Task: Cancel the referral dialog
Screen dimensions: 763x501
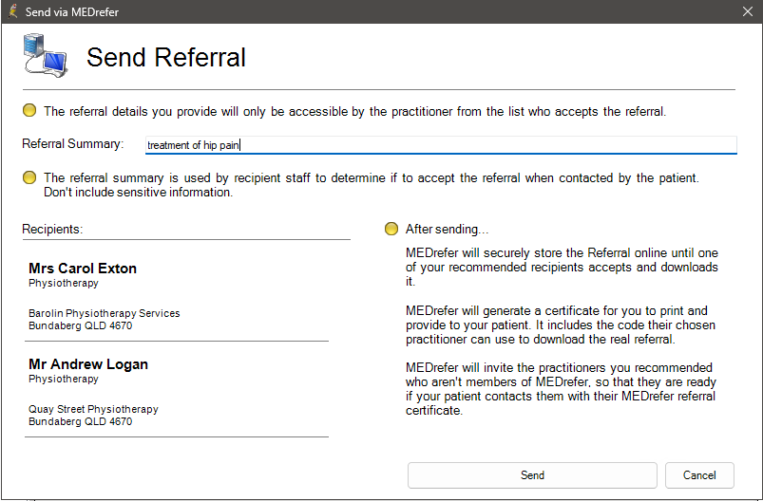Action: (699, 474)
